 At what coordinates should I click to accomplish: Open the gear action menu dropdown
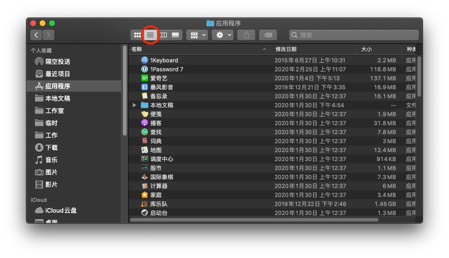(x=223, y=35)
